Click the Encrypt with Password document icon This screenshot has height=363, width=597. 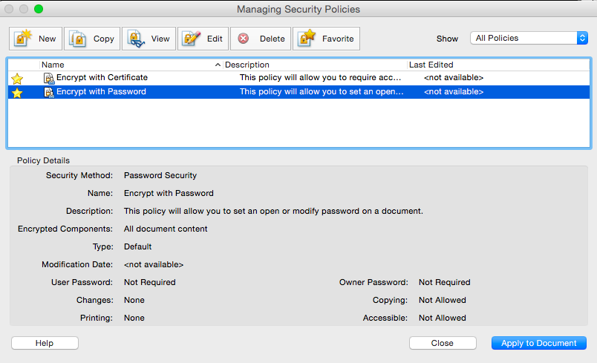pyautogui.click(x=49, y=92)
